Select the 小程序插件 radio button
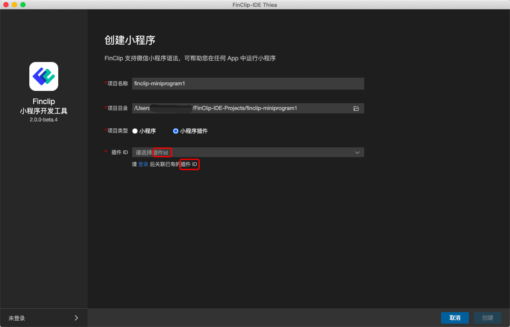This screenshot has height=327, width=510. pyautogui.click(x=176, y=131)
